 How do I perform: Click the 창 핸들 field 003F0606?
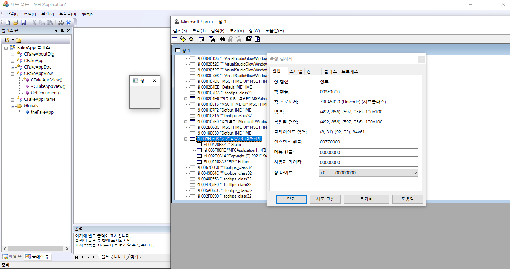[x=368, y=92]
